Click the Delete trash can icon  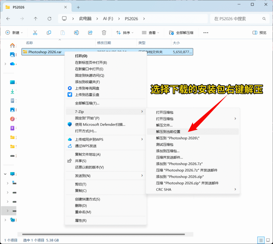click(104, 33)
